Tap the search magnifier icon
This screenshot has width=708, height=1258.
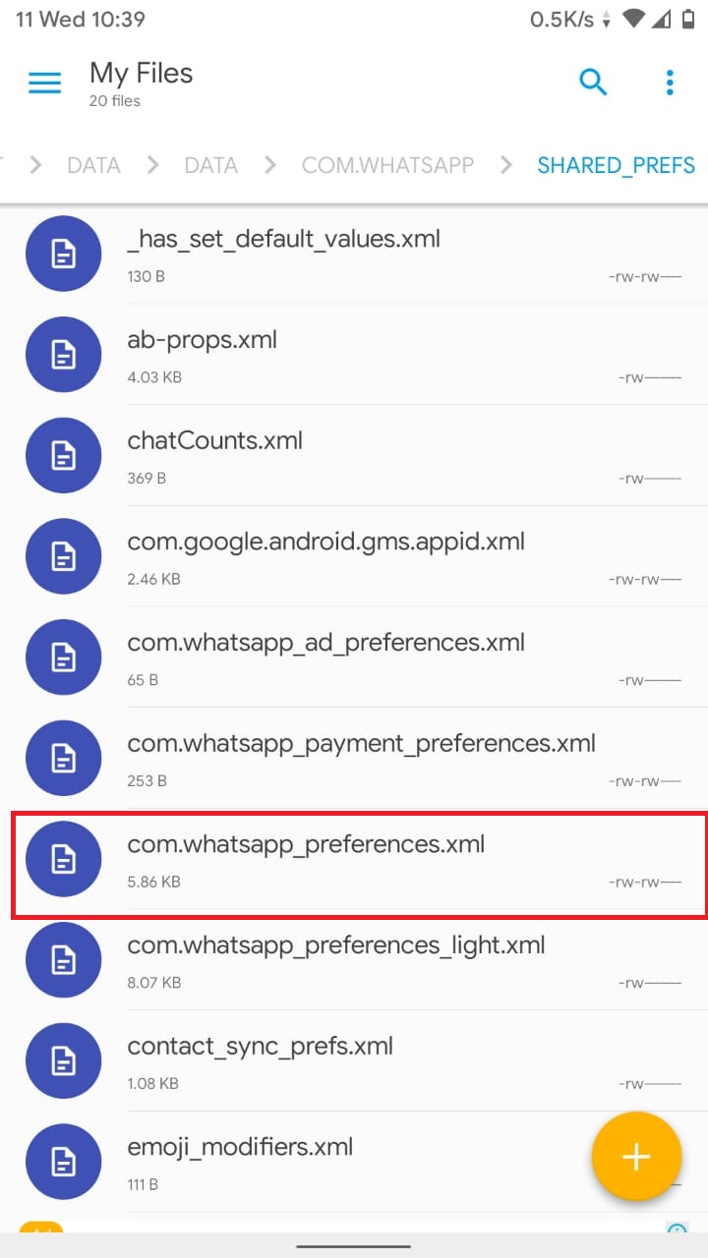tap(593, 82)
